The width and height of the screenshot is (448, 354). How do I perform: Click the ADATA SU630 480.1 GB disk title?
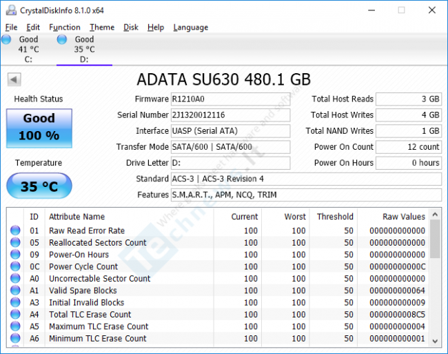224,79
